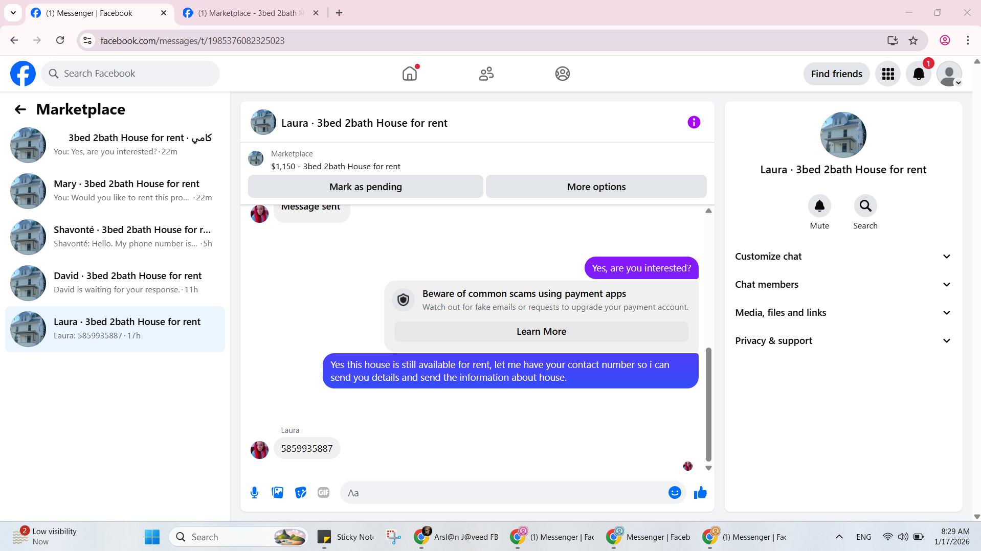This screenshot has height=551, width=981.
Task: Click Learn More about scams
Action: point(541,332)
